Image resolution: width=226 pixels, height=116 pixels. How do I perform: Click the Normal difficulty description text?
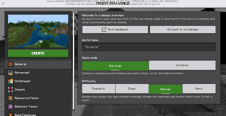[147, 98]
